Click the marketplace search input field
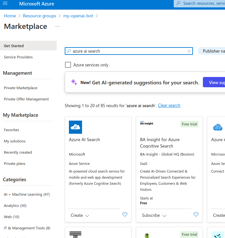 tap(129, 51)
